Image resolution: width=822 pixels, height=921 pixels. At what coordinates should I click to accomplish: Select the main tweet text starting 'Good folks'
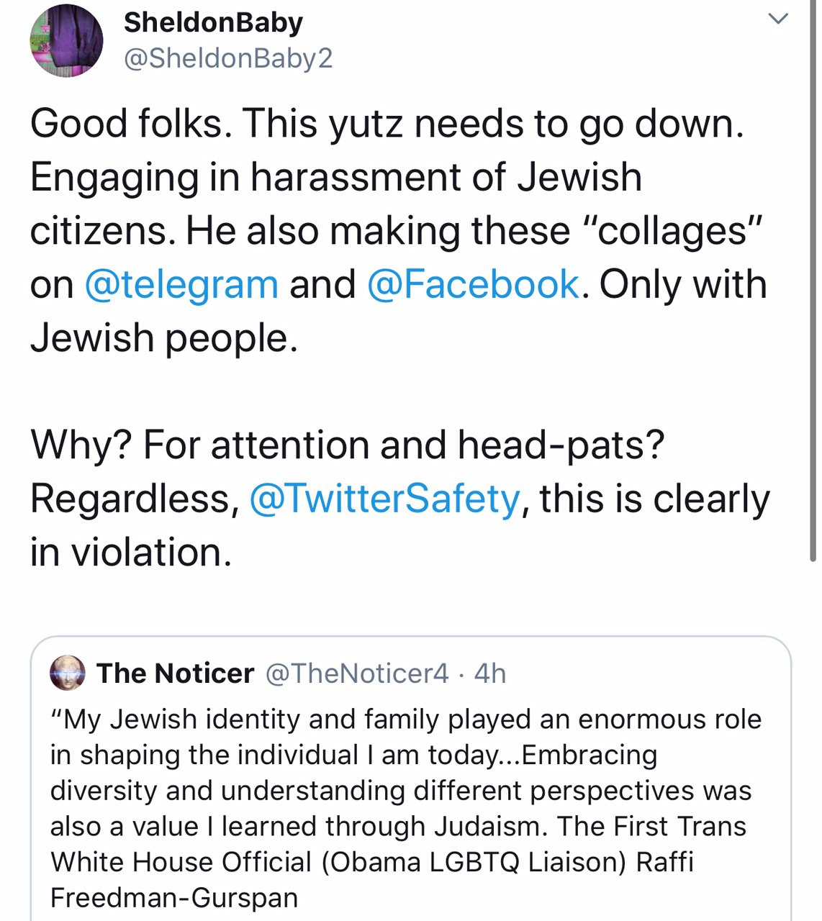coord(399,231)
